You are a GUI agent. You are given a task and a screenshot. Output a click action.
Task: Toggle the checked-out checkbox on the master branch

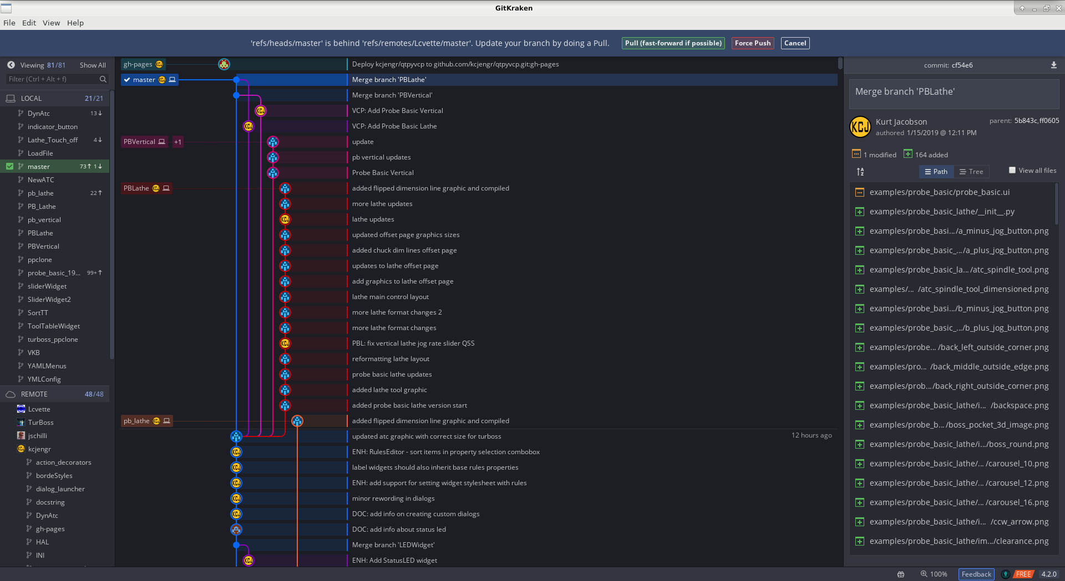click(x=9, y=166)
